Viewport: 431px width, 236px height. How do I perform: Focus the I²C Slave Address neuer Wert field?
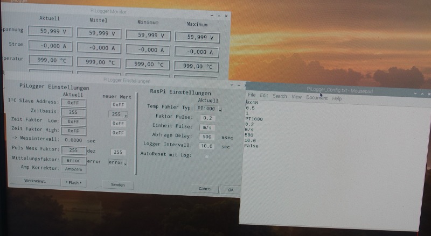tap(118, 105)
